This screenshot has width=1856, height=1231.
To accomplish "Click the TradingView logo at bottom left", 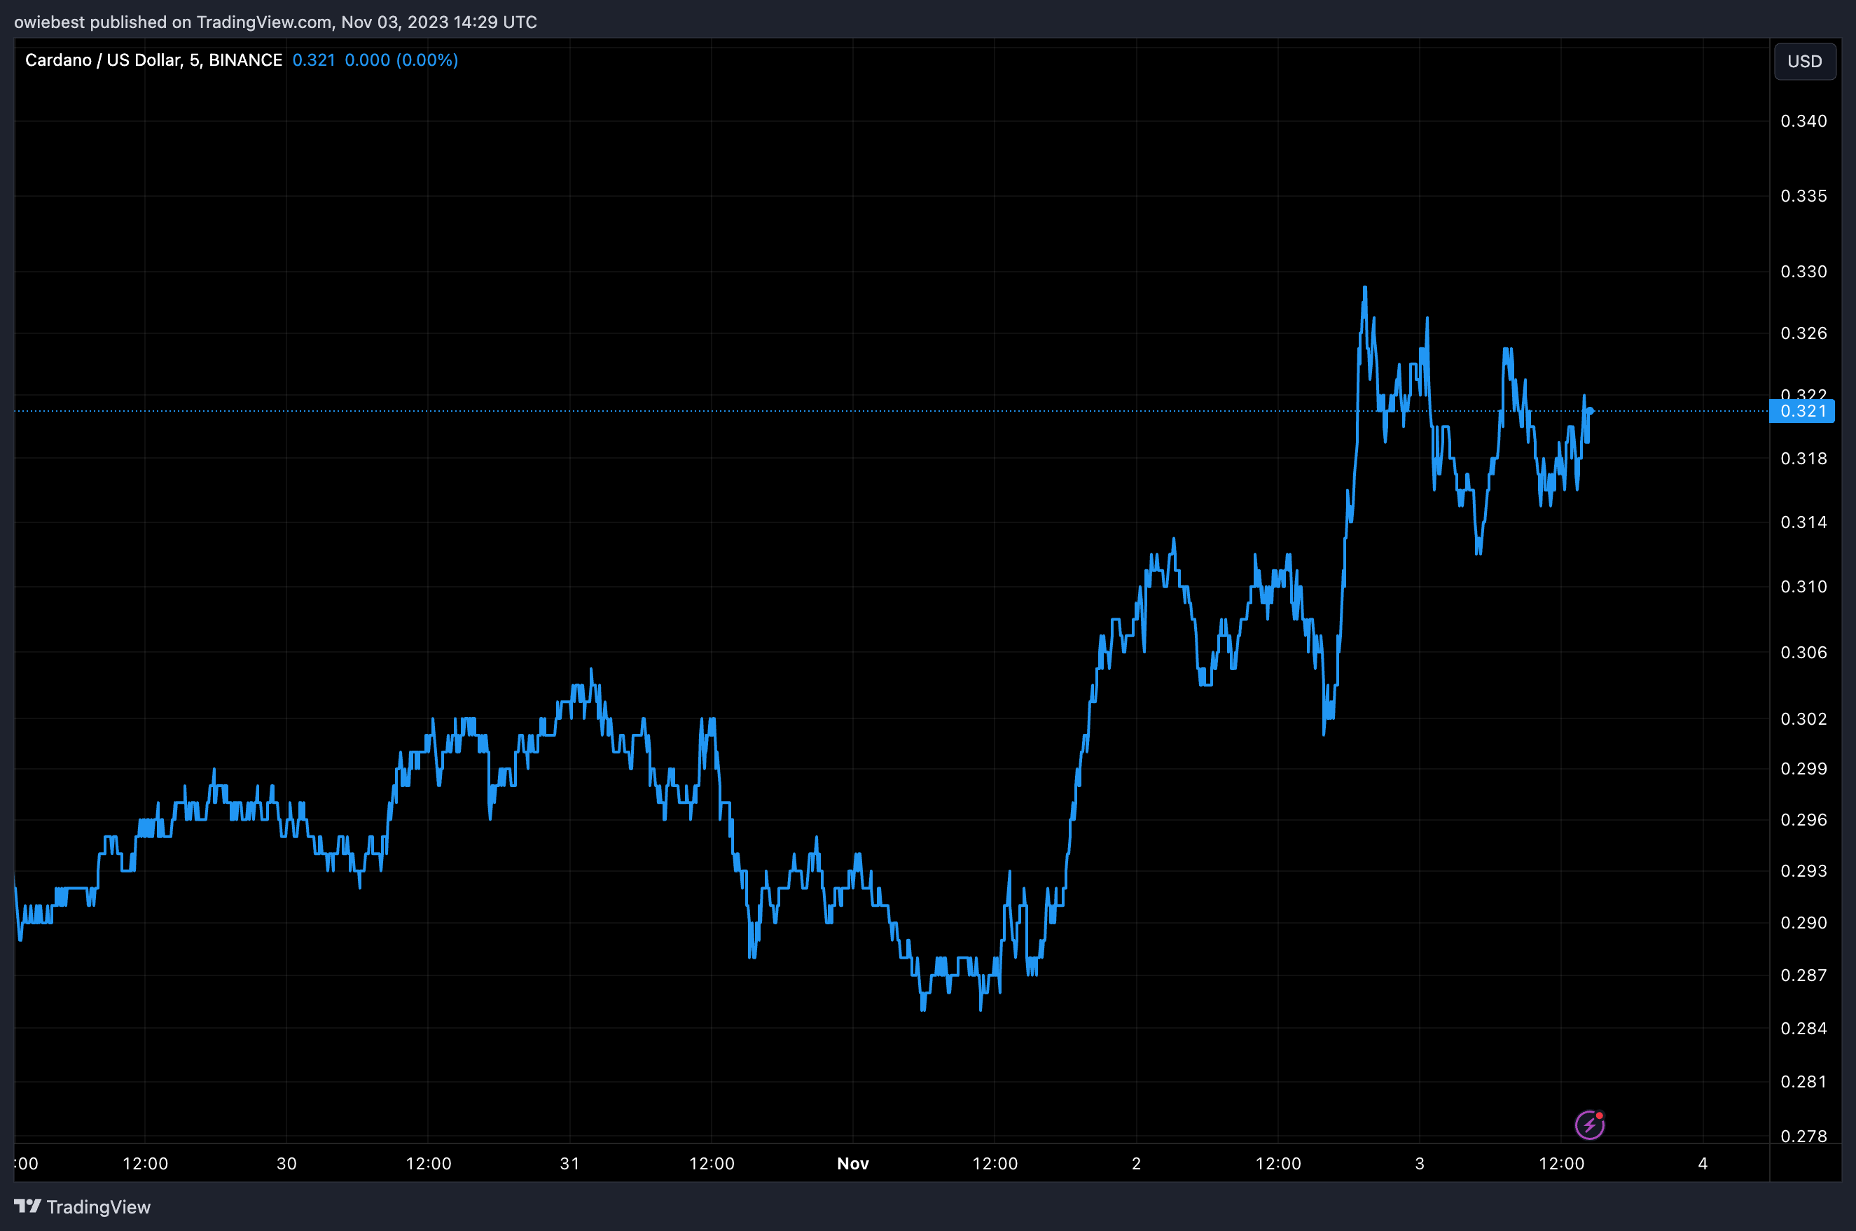I will coord(83,1206).
